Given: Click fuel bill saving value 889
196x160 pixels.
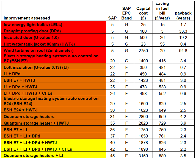Looking at the screenshot, I should click(162, 156).
